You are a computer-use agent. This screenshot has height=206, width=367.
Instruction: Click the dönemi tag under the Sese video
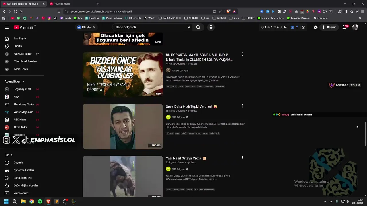click(x=170, y=133)
